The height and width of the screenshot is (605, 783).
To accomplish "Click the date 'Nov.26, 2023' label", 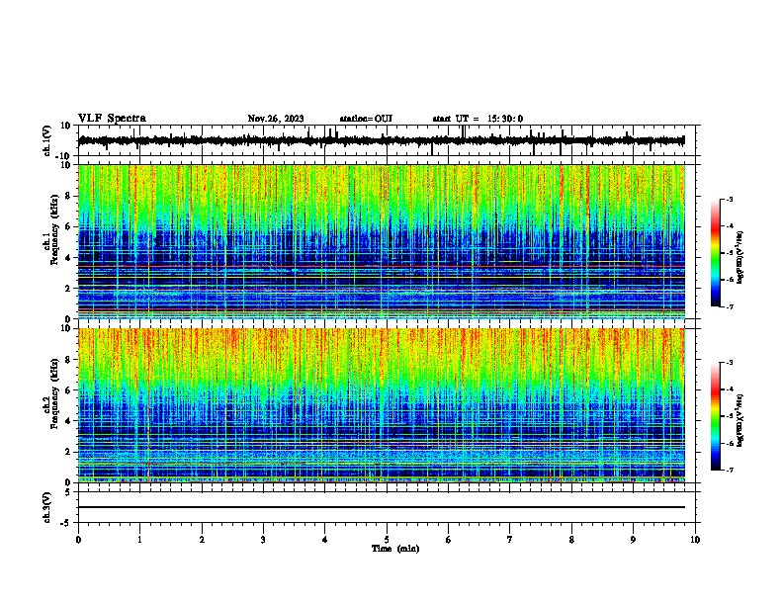I will click(x=276, y=119).
